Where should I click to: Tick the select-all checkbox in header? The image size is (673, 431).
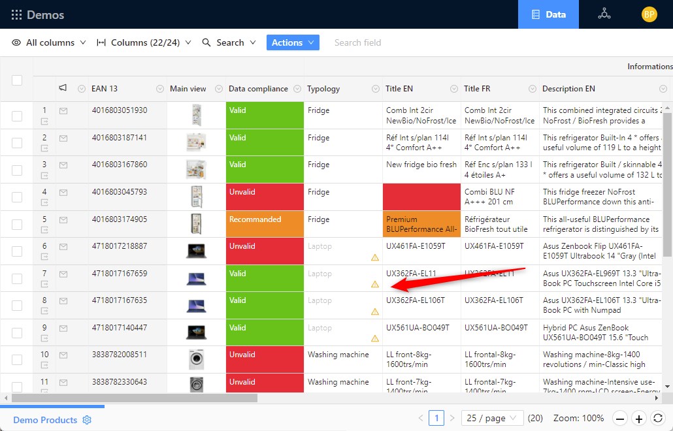click(17, 80)
